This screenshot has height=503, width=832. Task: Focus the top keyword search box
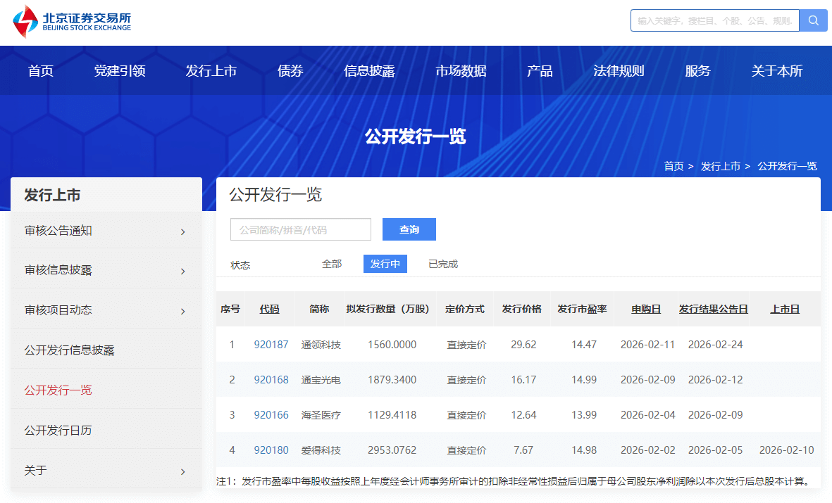pos(714,20)
